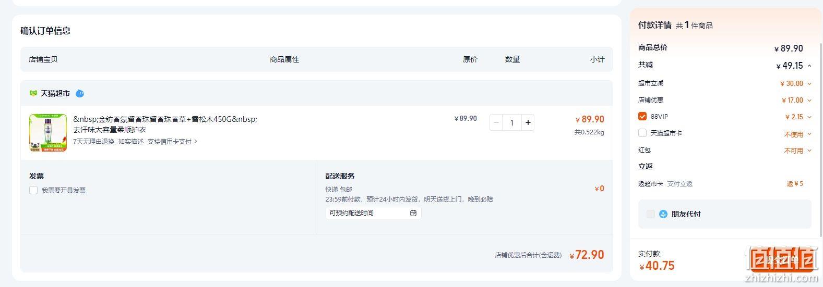Uncheck the 88VIP discount checkbox

(x=642, y=117)
